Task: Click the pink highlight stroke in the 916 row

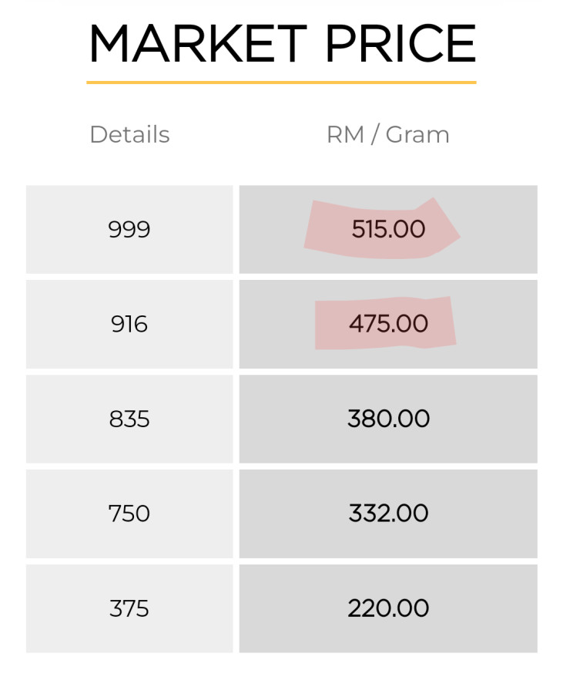Action: 331,325
